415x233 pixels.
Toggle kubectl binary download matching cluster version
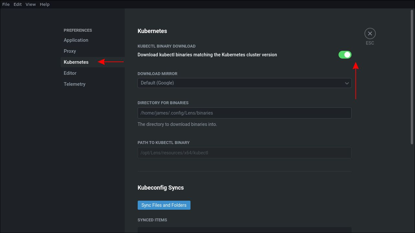coord(345,54)
